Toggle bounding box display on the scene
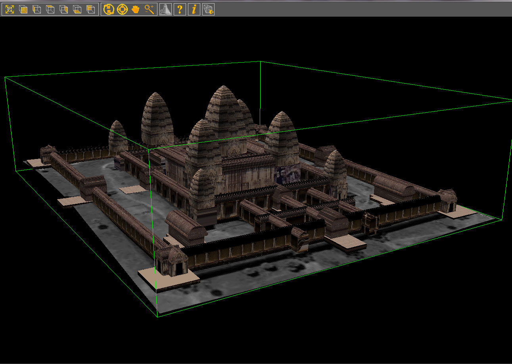Image resolution: width=512 pixels, height=364 pixels. (x=208, y=10)
